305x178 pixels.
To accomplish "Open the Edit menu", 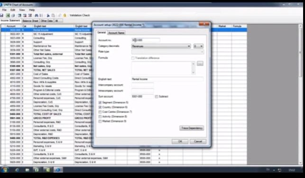I will 13,10.
